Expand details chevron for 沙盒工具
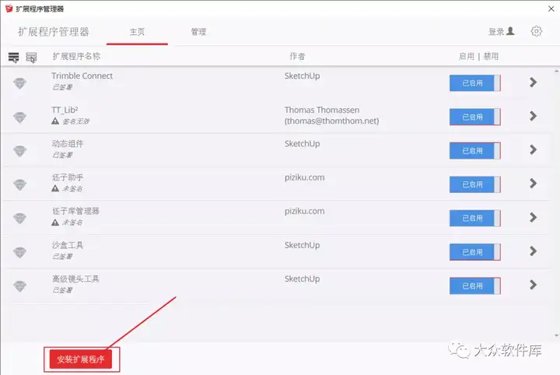This screenshot has width=560, height=375. coord(534,251)
